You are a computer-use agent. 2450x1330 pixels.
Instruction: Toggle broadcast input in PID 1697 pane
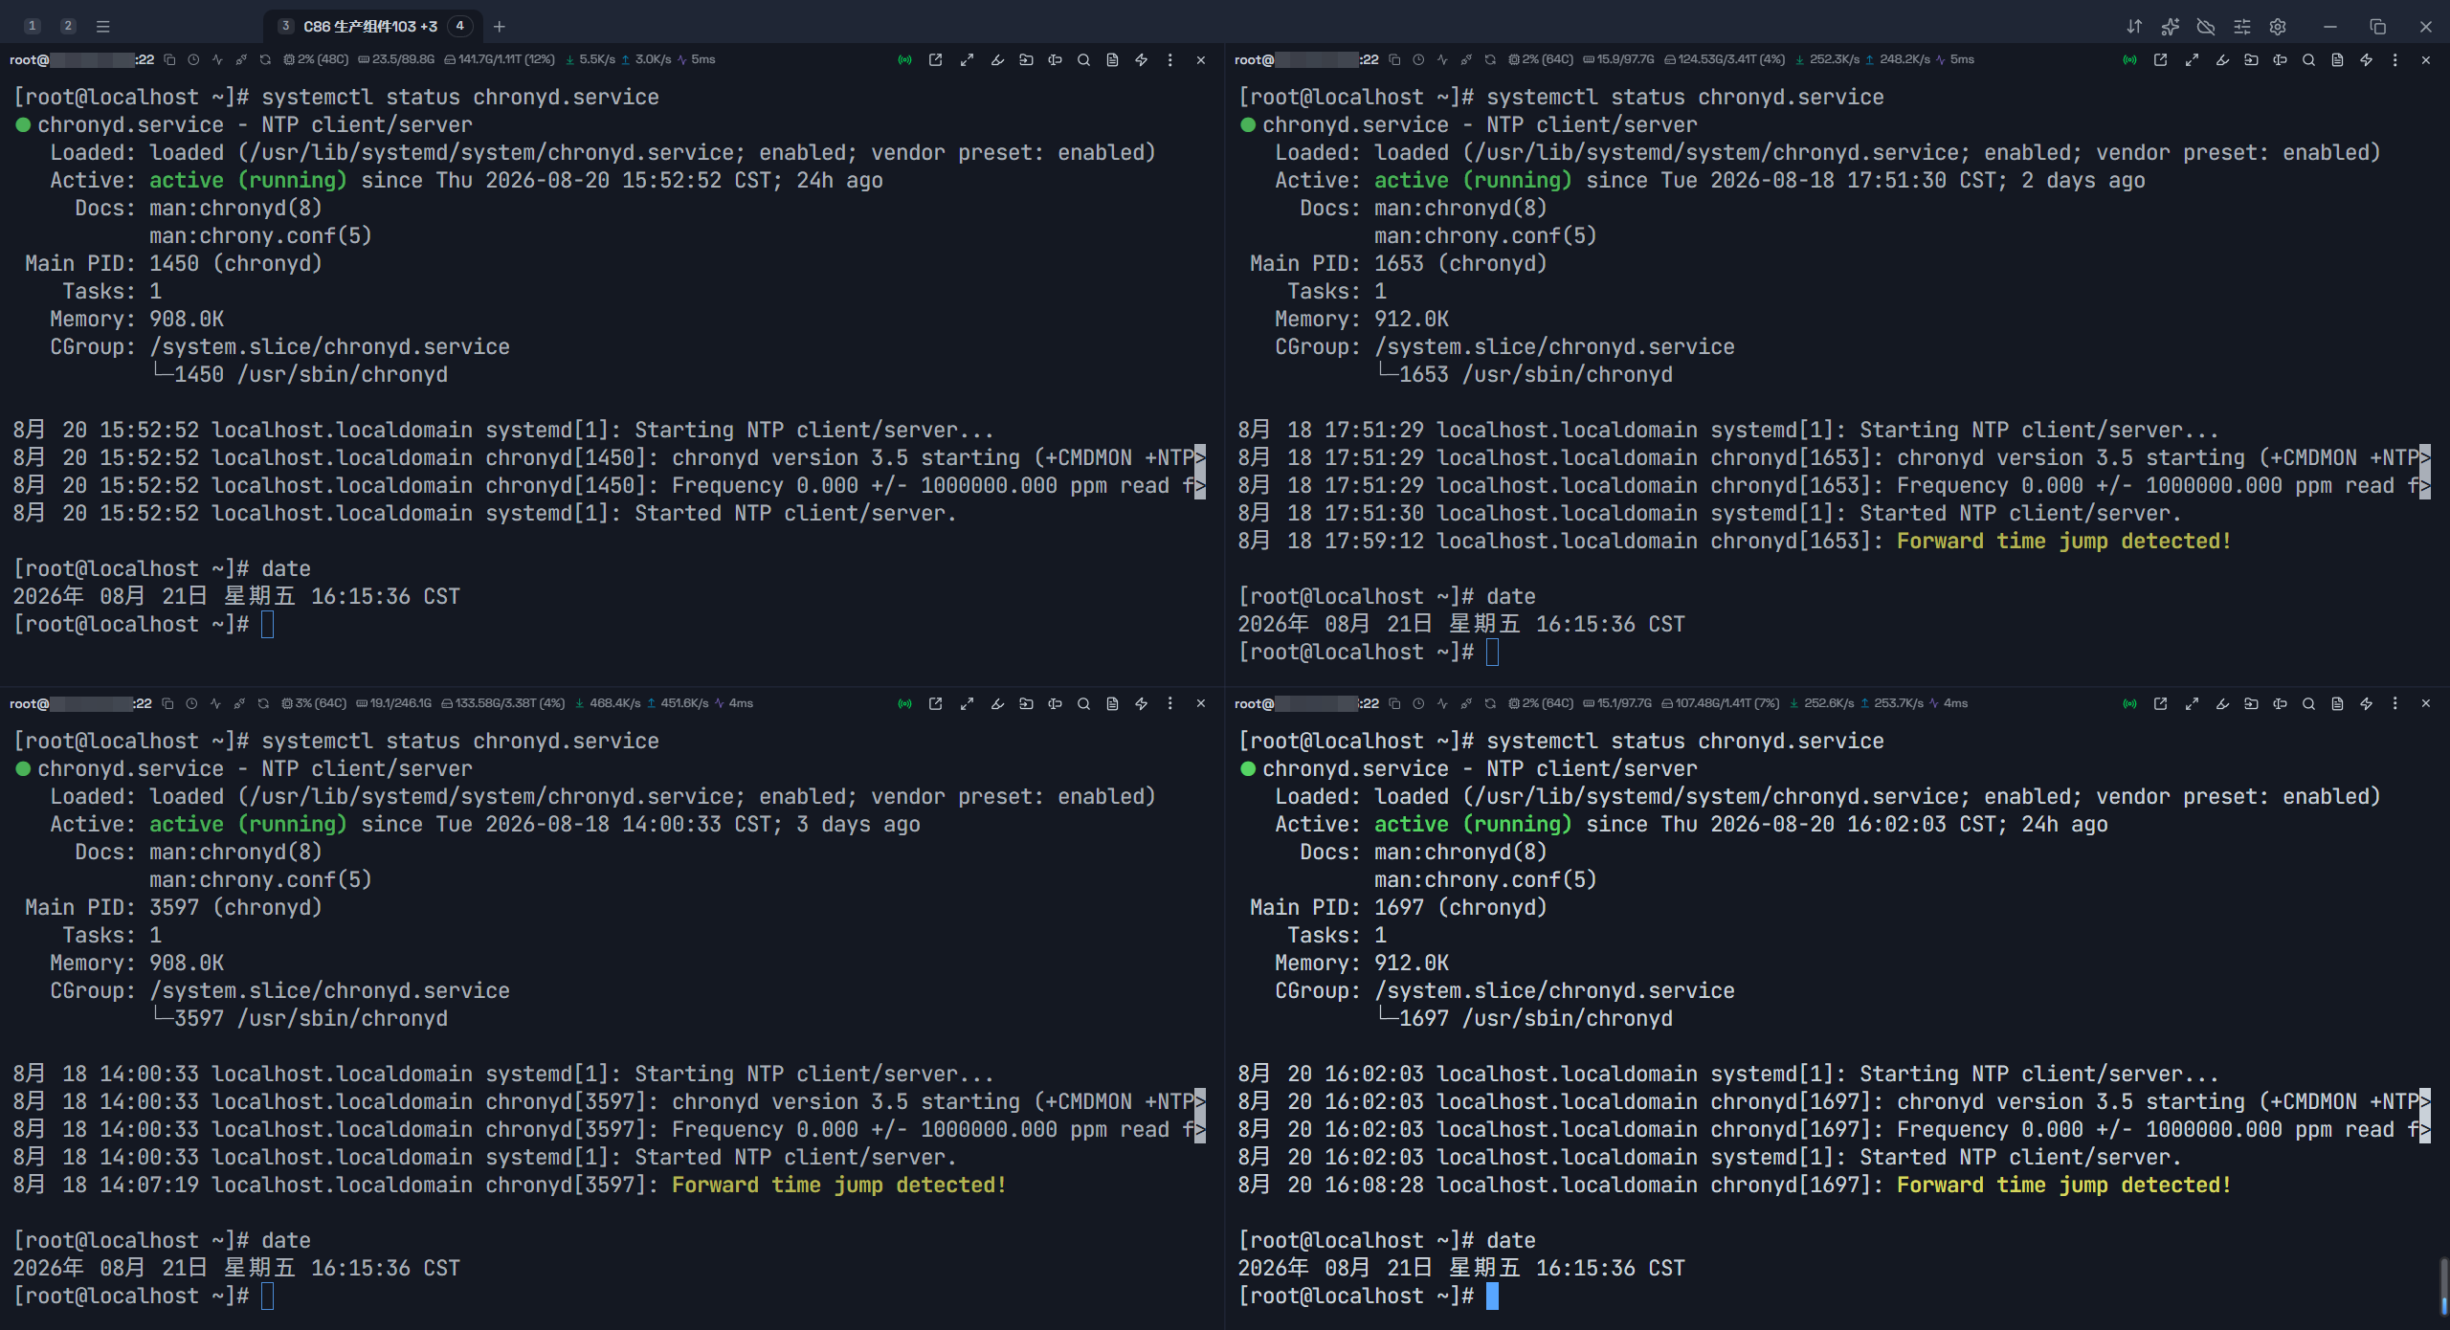(x=2129, y=703)
